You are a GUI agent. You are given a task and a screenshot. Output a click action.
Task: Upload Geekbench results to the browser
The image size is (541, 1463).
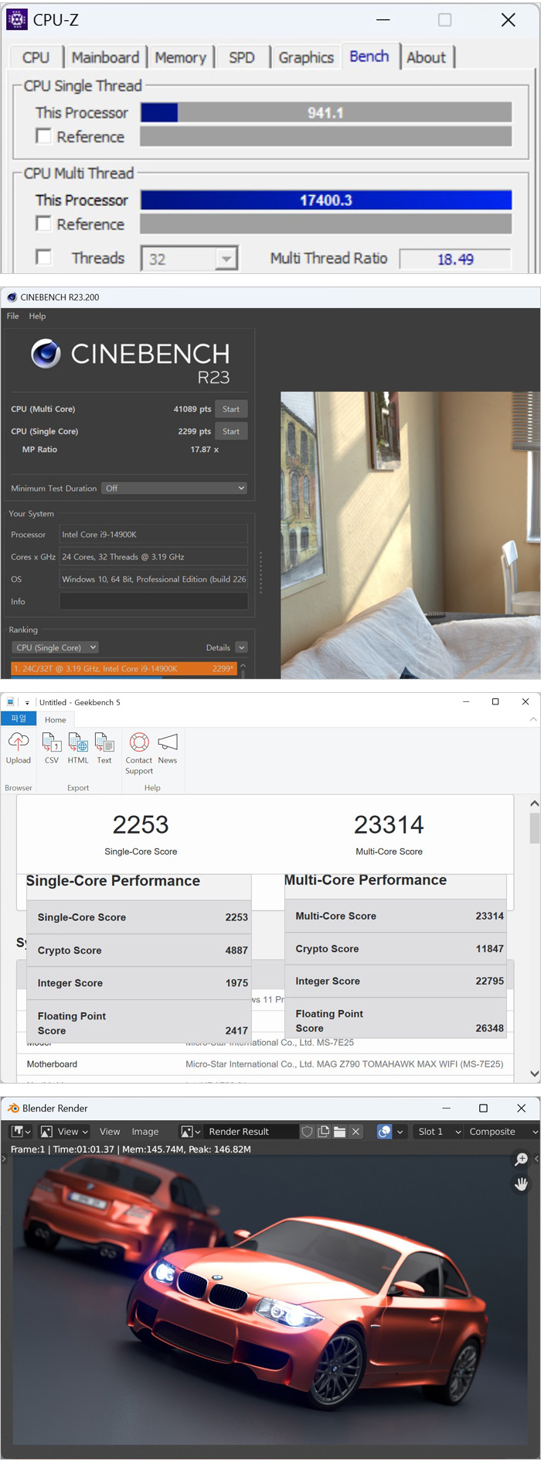click(x=19, y=749)
